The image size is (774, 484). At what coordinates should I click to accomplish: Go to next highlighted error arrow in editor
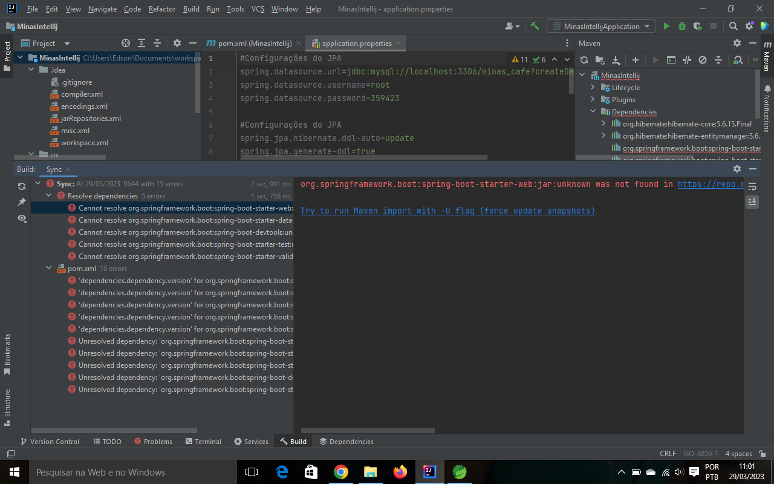[x=567, y=60]
